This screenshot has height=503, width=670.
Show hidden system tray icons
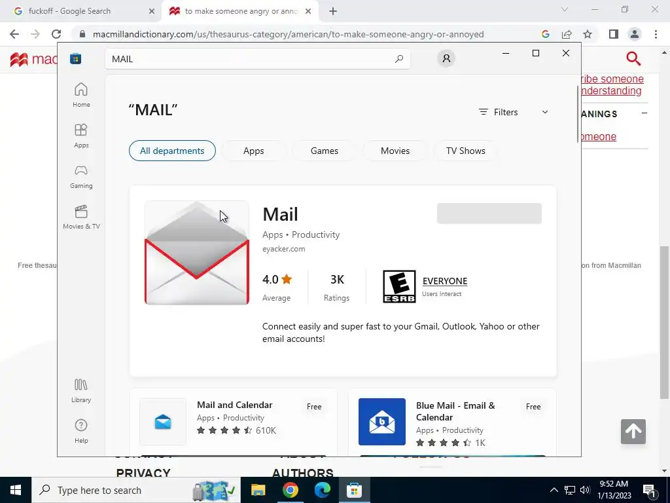[x=554, y=490]
